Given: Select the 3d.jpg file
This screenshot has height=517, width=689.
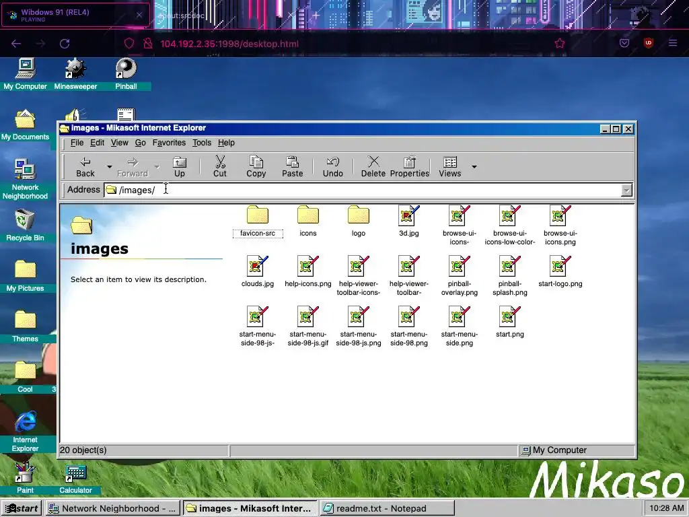Looking at the screenshot, I should tap(409, 221).
